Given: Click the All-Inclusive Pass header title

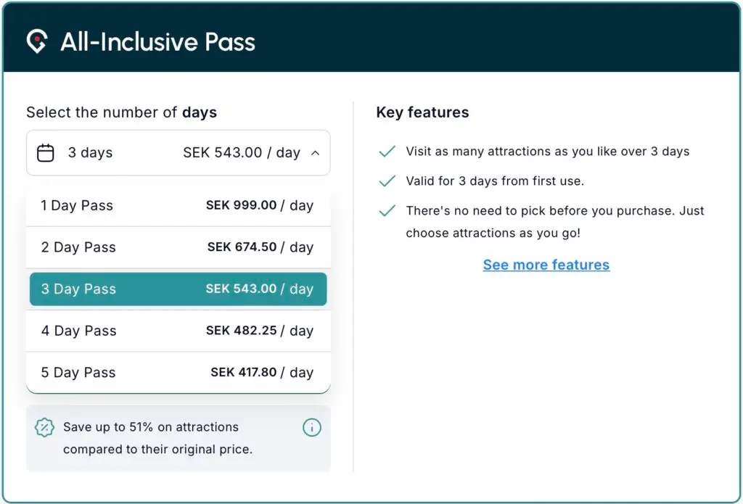Looking at the screenshot, I should click(157, 42).
